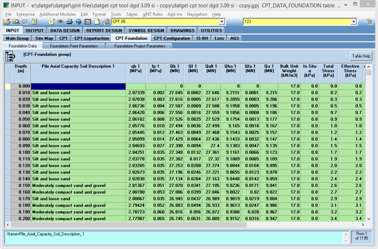Click the printer icon in toolbar

click(69, 22)
